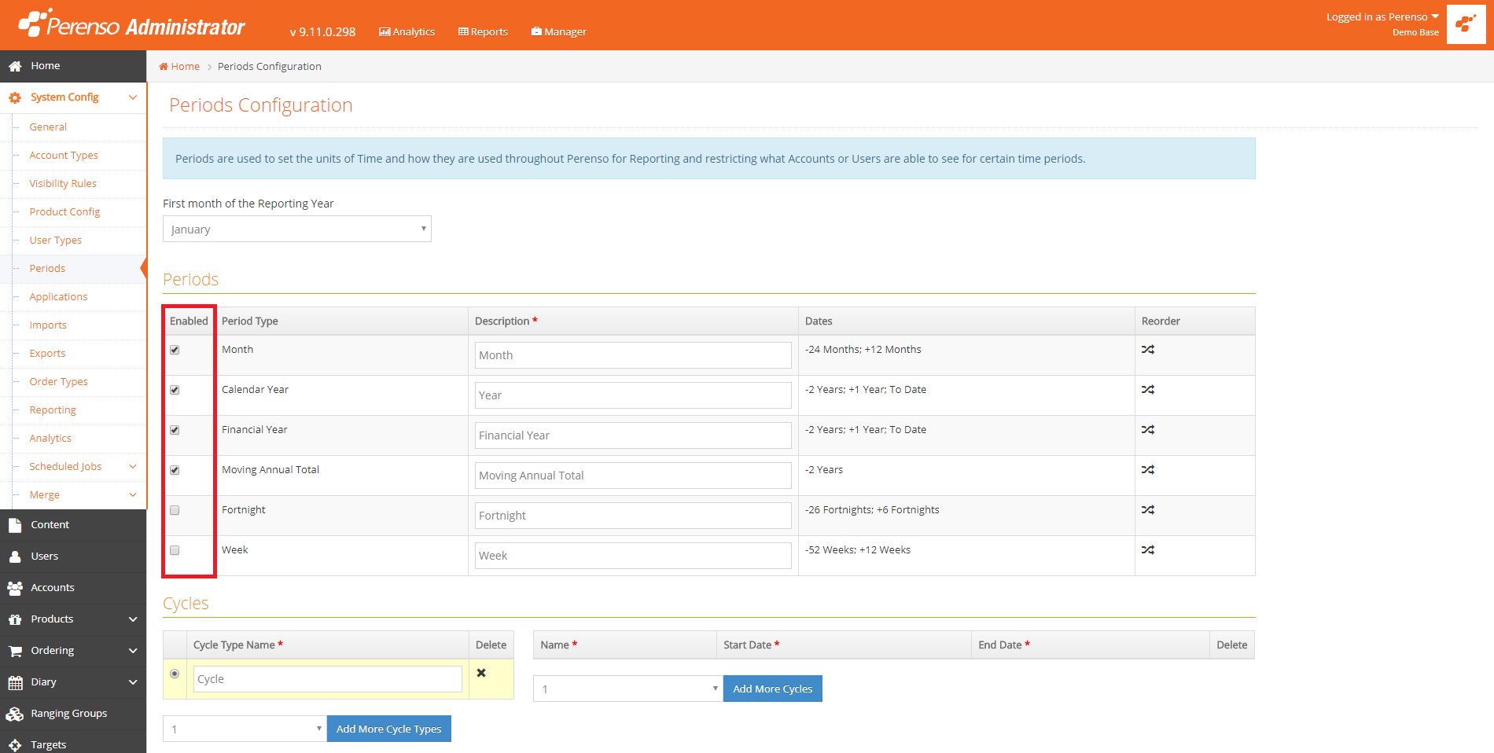Image resolution: width=1494 pixels, height=753 pixels.
Task: Click the System Config gear icon
Action: tap(15, 97)
